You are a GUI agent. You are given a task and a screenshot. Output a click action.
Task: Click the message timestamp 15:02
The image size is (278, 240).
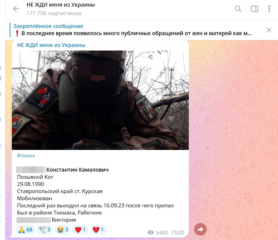click(x=178, y=233)
